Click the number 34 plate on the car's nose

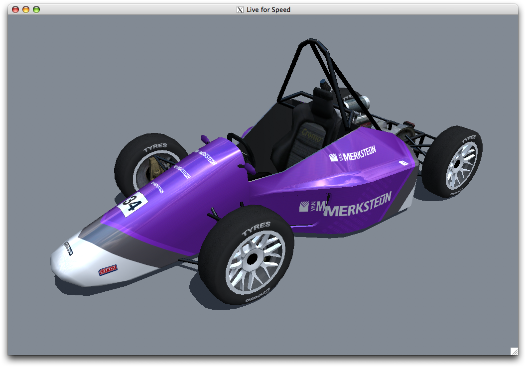(x=132, y=204)
